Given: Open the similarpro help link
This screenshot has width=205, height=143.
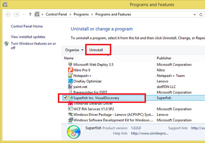Looking at the screenshot, I should point(149,133).
